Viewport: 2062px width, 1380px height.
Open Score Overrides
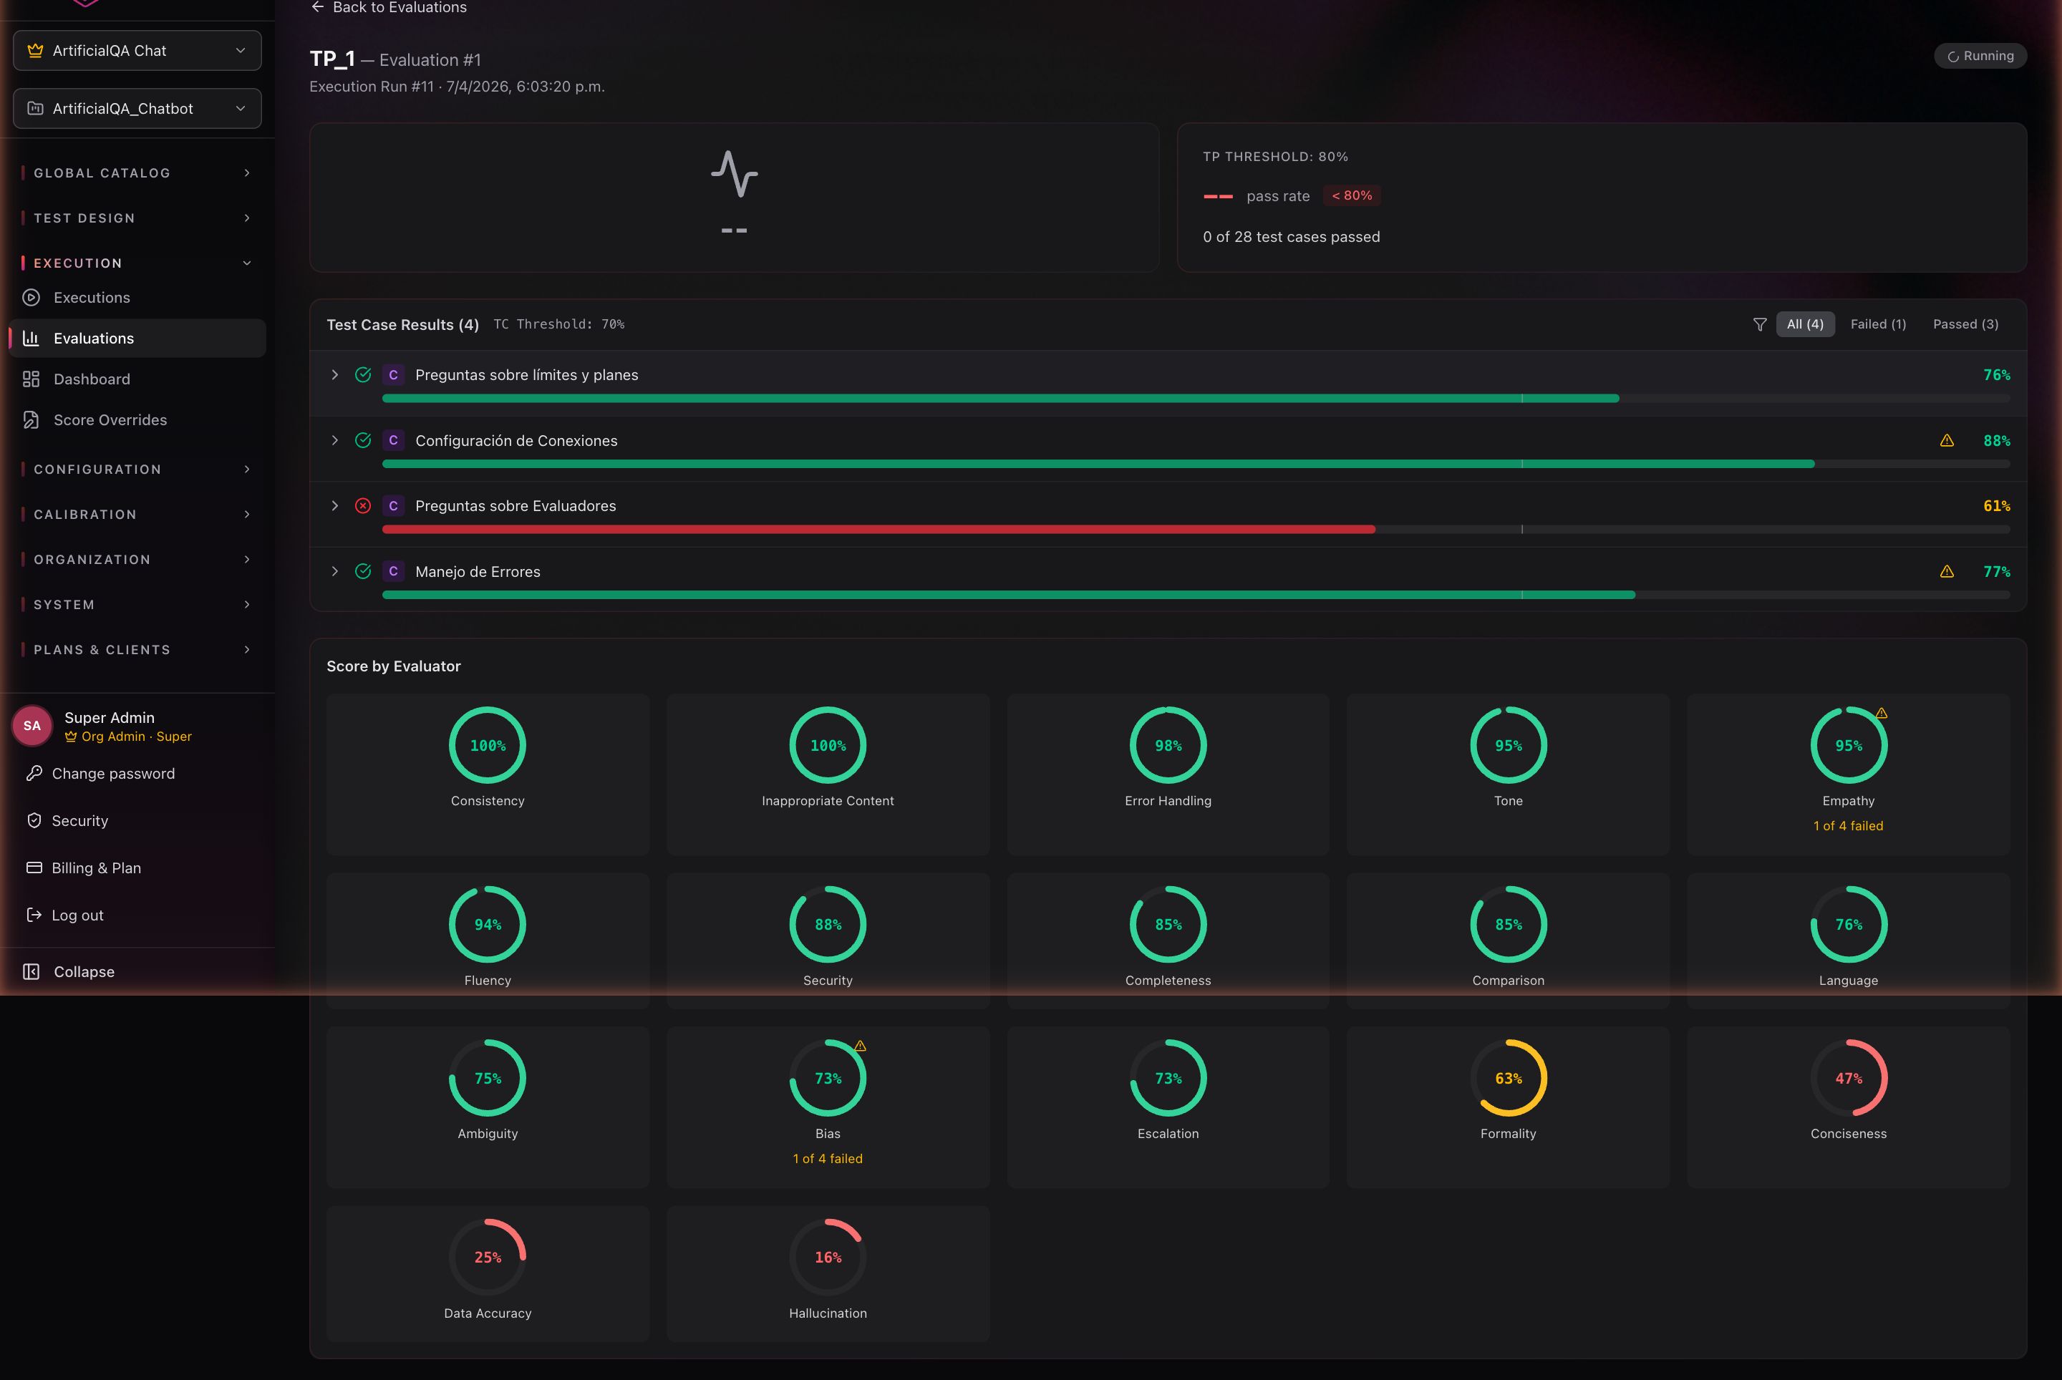coord(137,420)
